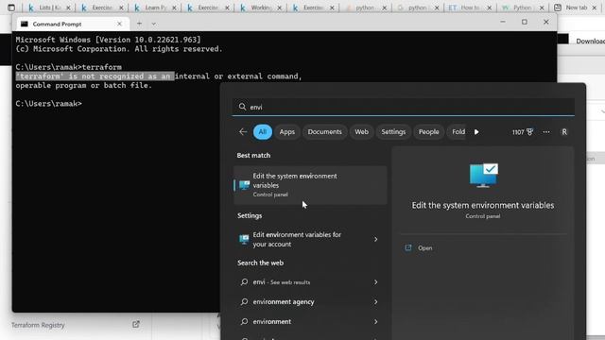The width and height of the screenshot is (605, 340).
Task: Open Edit the system environment variables result
Action: pyautogui.click(x=310, y=185)
